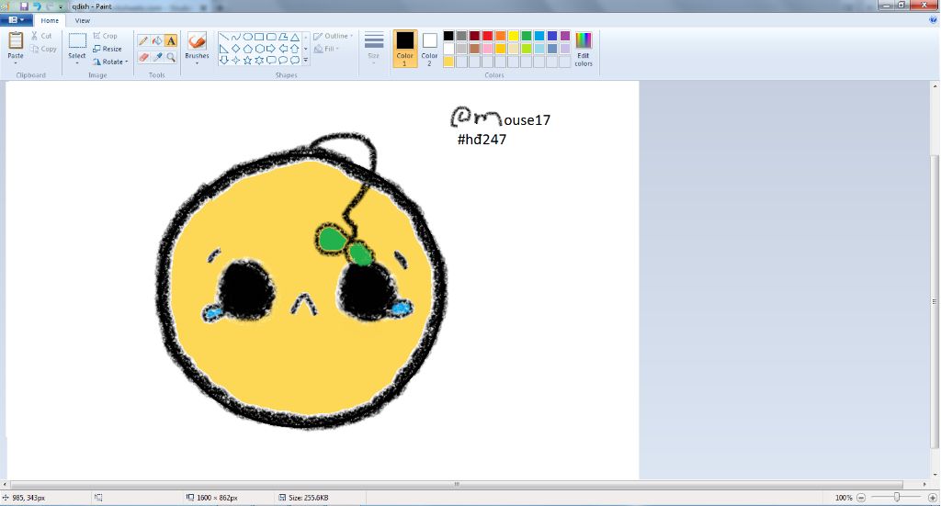Select the Fill with color bucket tool
The image size is (941, 506).
pyautogui.click(x=156, y=40)
